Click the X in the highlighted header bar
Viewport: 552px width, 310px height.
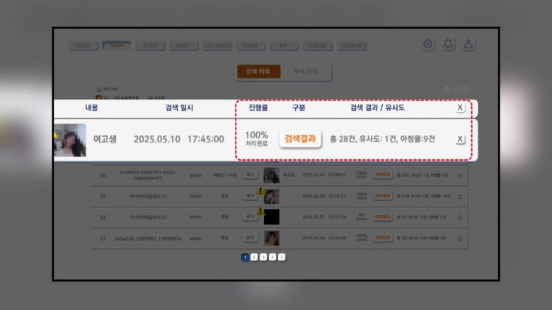pos(460,108)
